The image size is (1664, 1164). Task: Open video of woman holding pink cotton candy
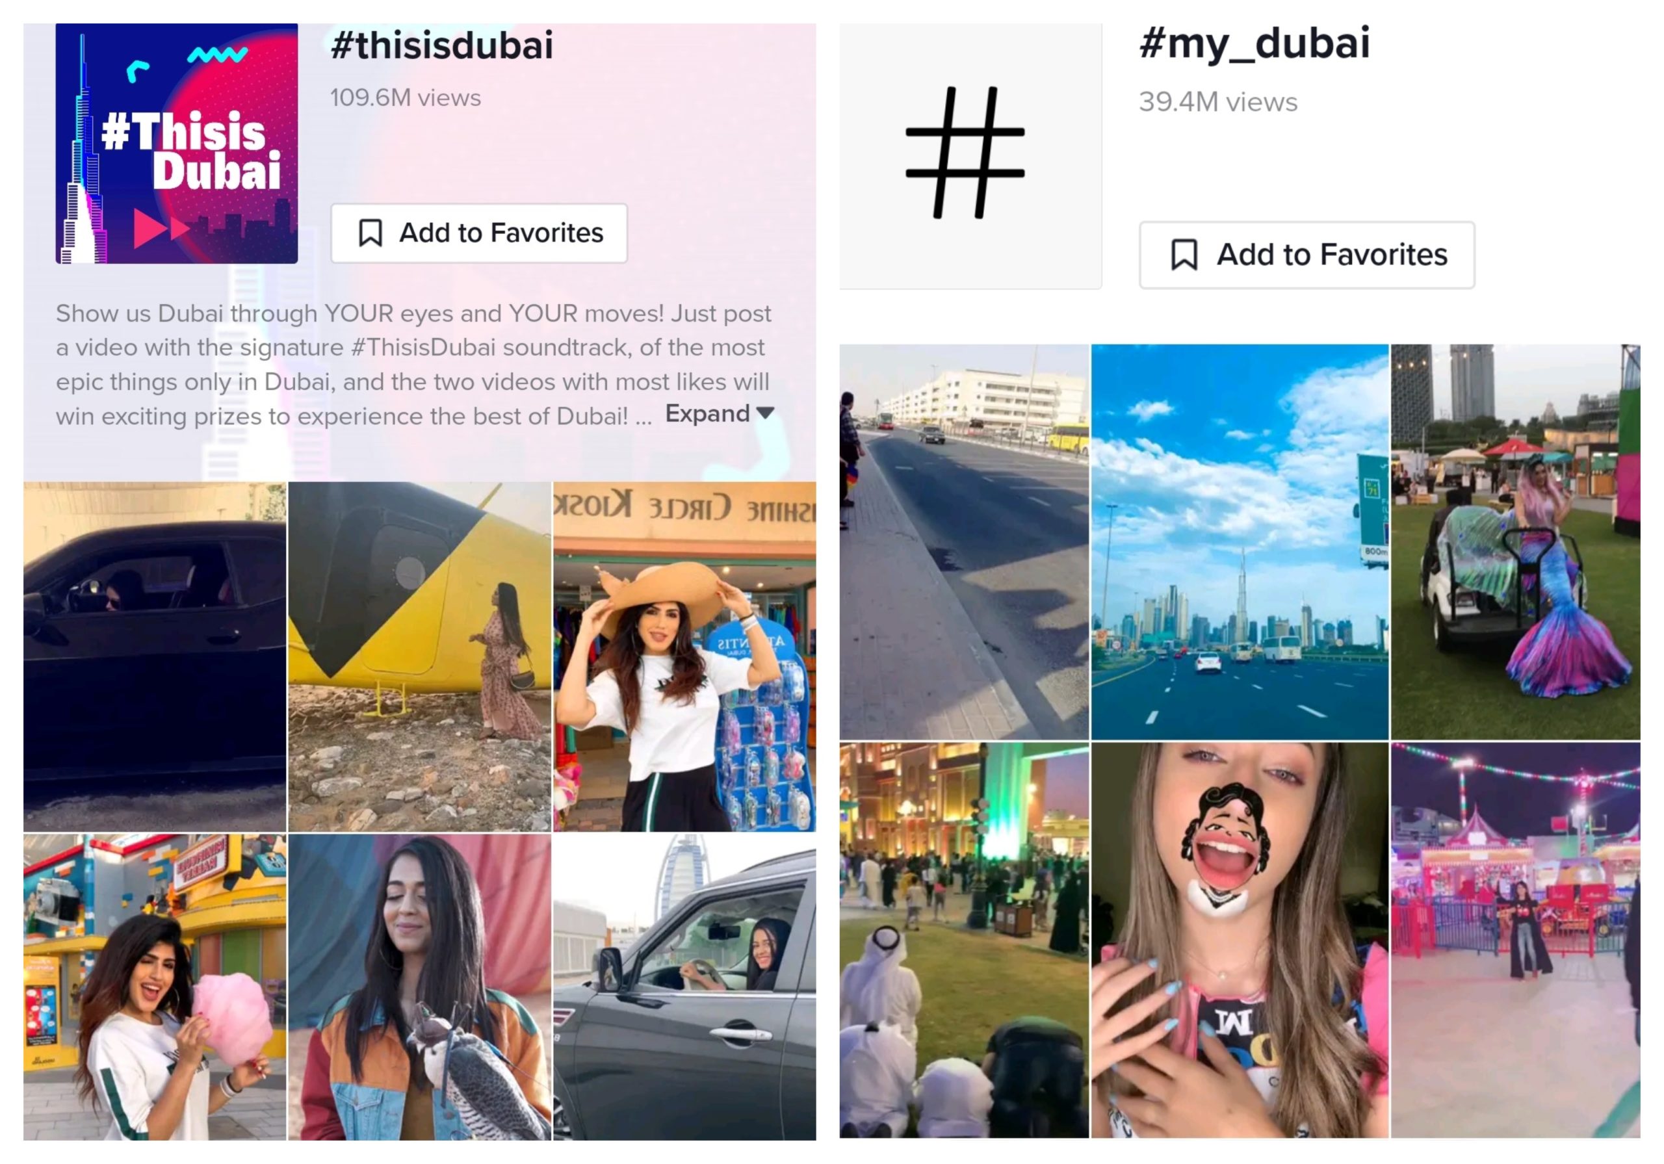154,987
